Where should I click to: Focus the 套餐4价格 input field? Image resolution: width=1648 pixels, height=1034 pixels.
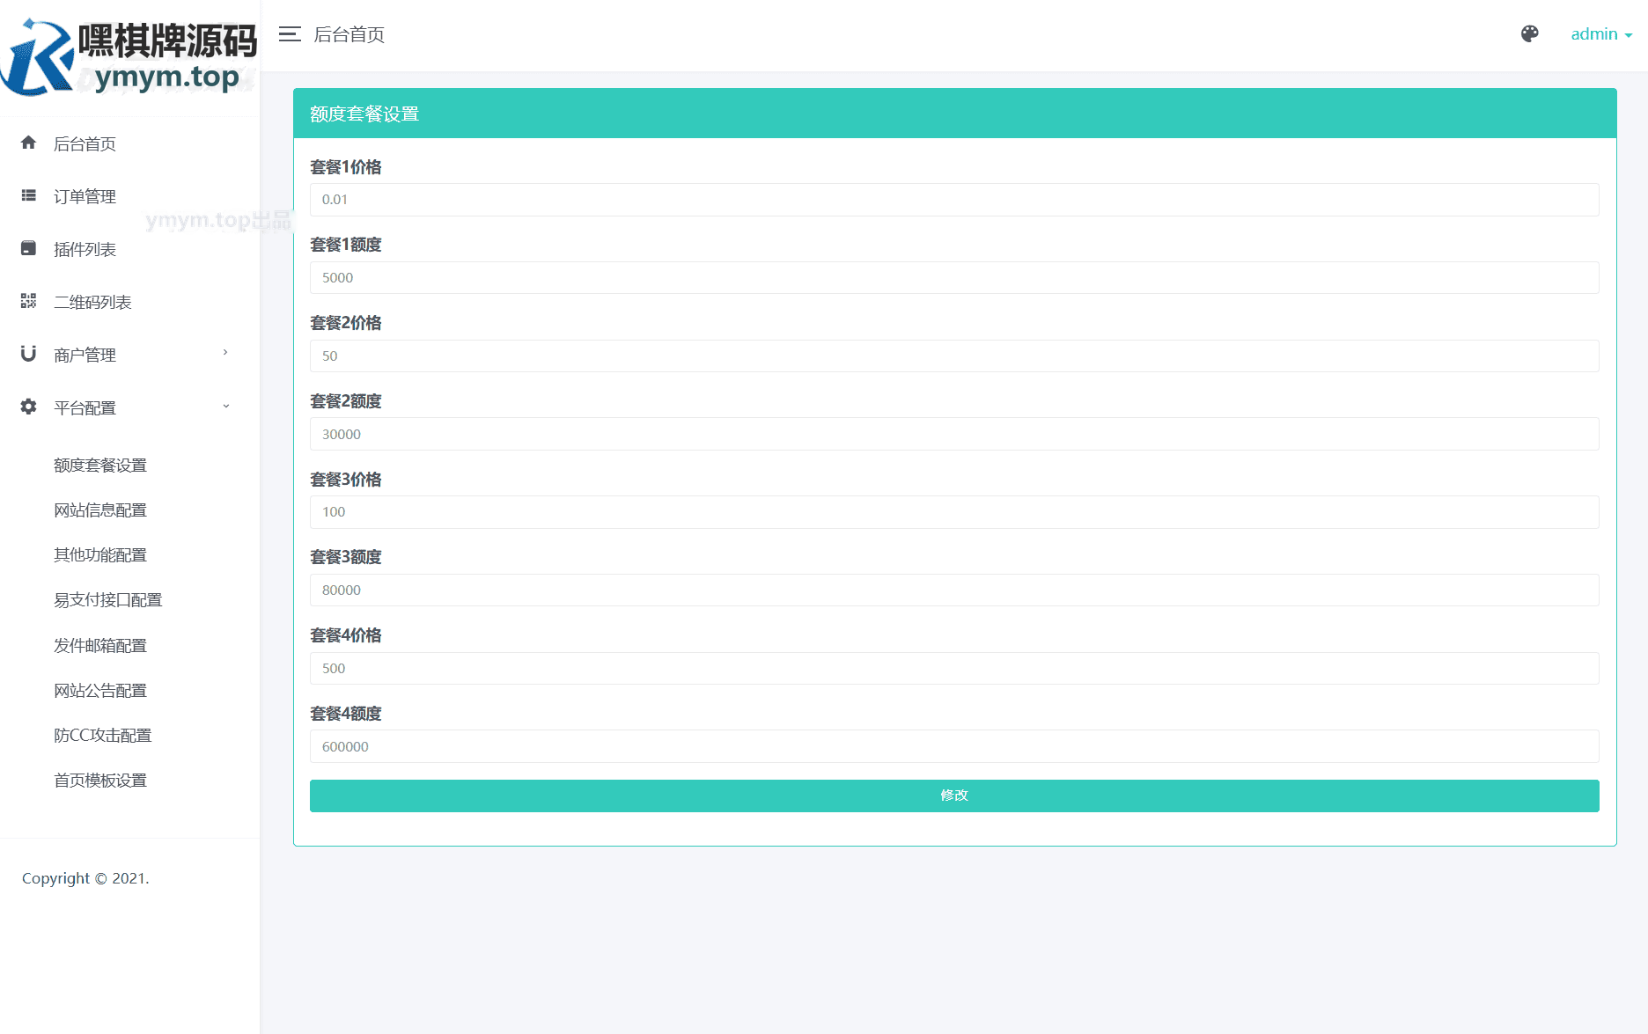(x=954, y=669)
